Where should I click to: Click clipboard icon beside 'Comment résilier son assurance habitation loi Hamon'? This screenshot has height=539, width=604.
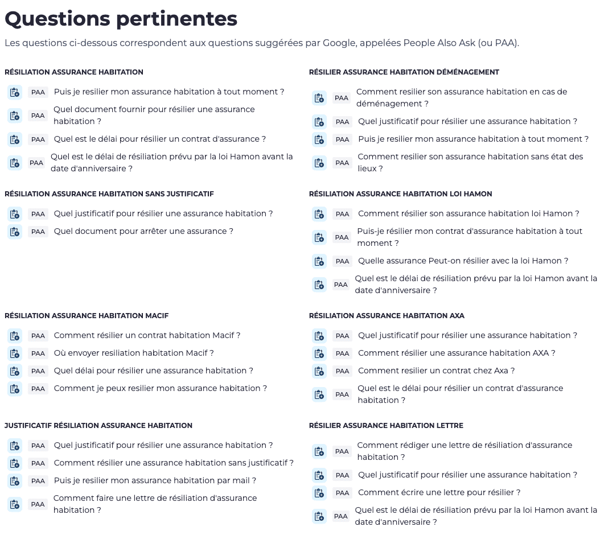tap(319, 214)
